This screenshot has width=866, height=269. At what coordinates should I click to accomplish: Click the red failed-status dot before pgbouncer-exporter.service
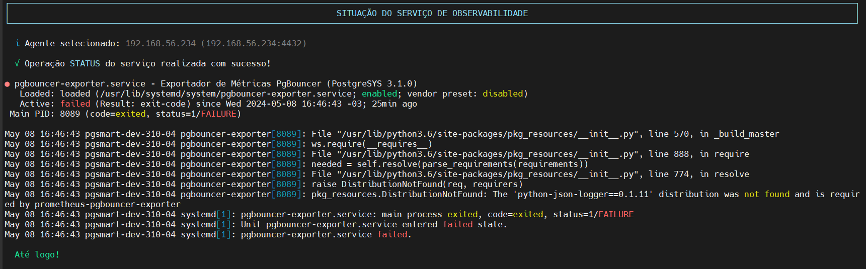tap(7, 84)
